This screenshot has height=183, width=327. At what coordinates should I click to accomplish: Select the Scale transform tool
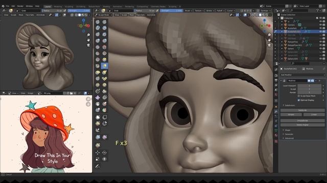click(98, 159)
